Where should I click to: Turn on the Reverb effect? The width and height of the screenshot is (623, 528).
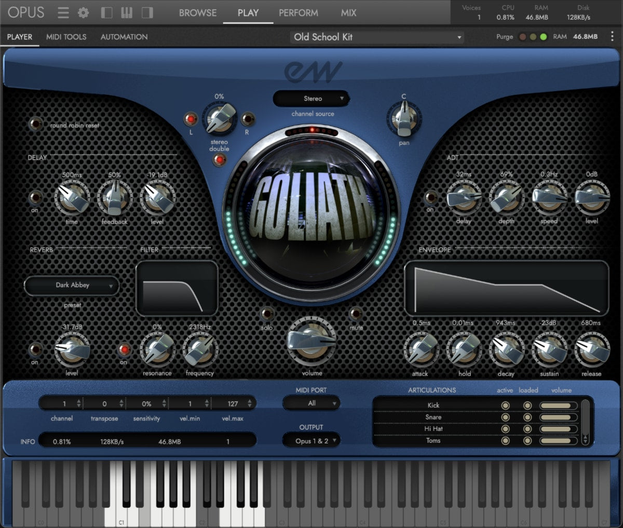(x=35, y=349)
